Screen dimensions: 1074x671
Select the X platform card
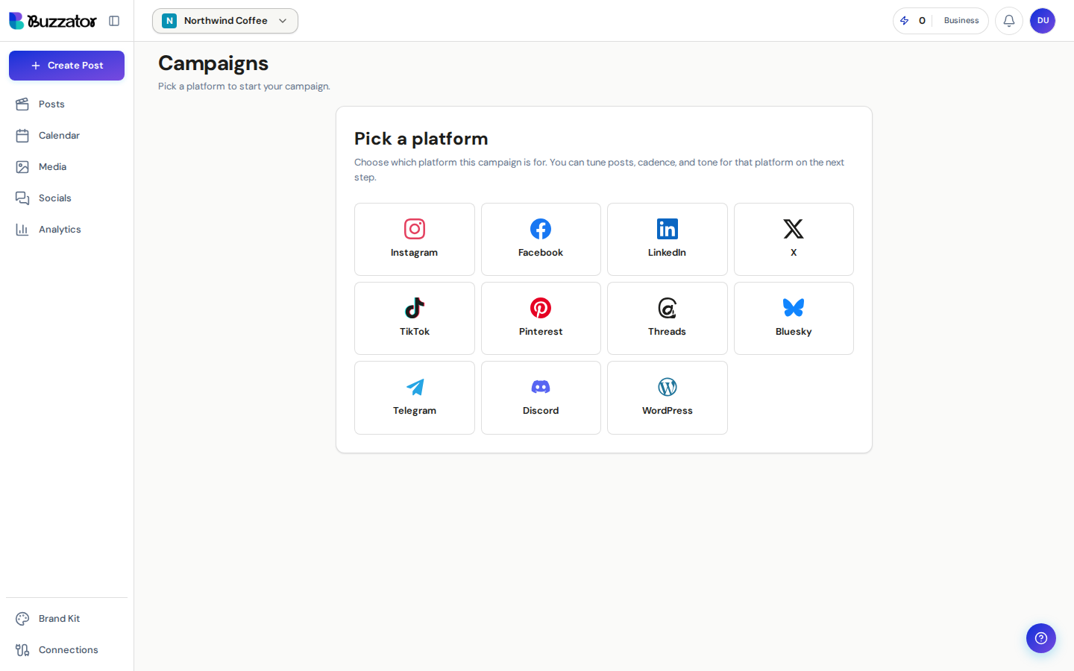(x=794, y=239)
